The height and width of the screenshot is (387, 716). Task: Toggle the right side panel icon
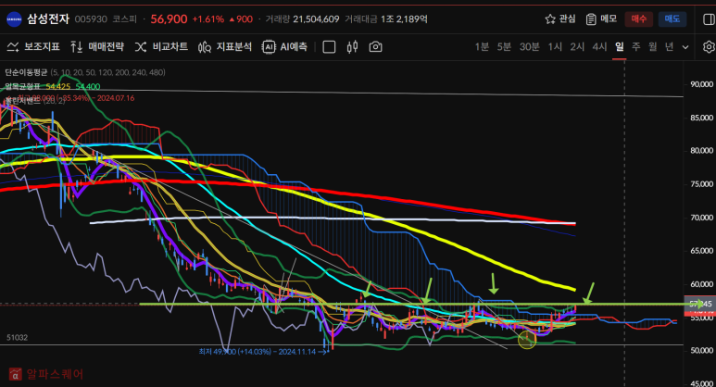click(709, 19)
